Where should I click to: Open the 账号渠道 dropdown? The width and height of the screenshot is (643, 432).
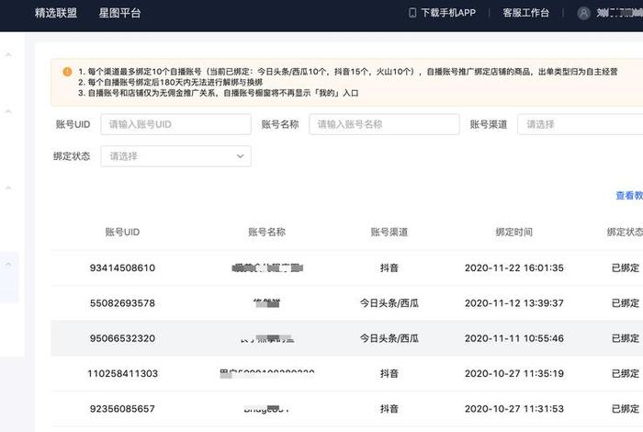(x=581, y=124)
